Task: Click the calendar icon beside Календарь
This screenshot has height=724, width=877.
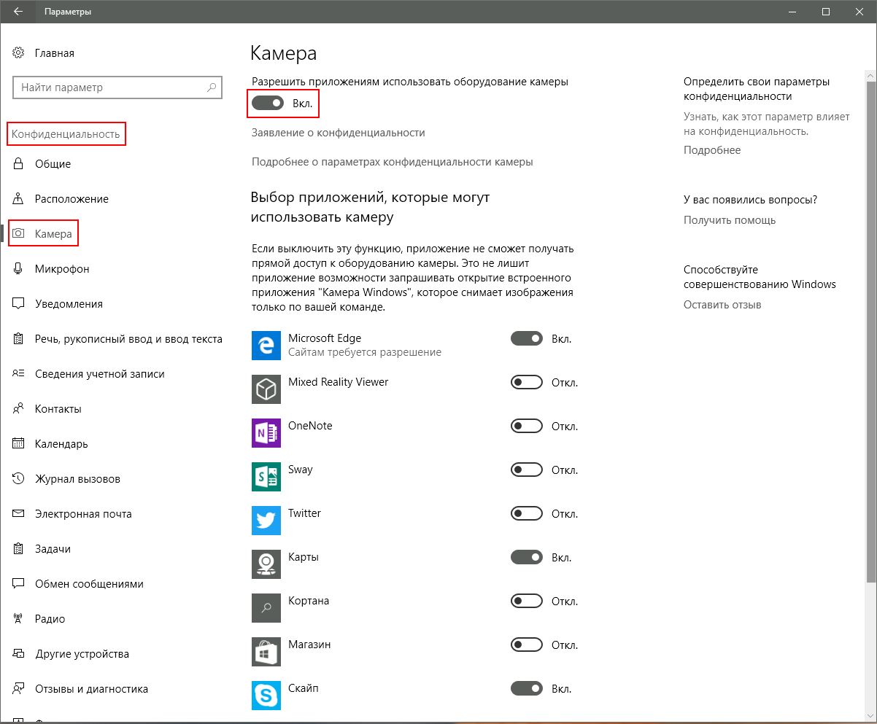Action: point(19,444)
